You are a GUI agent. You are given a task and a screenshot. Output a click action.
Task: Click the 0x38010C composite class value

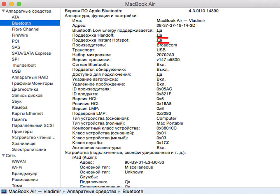(166, 128)
